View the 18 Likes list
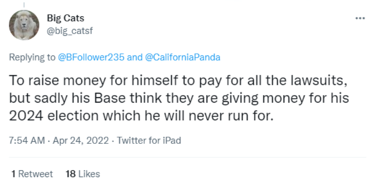This screenshot has height=188, width=372. click(83, 174)
